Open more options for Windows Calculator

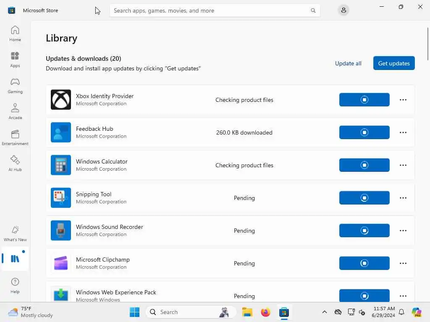pos(403,165)
